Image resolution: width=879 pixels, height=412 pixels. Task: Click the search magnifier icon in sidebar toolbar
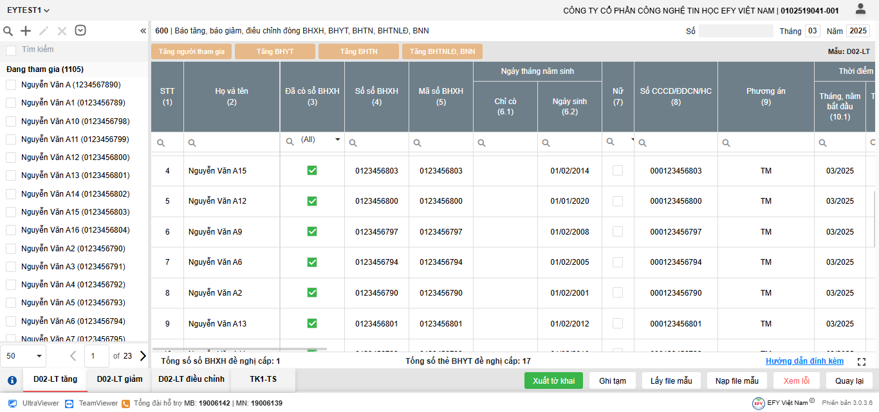[8, 31]
